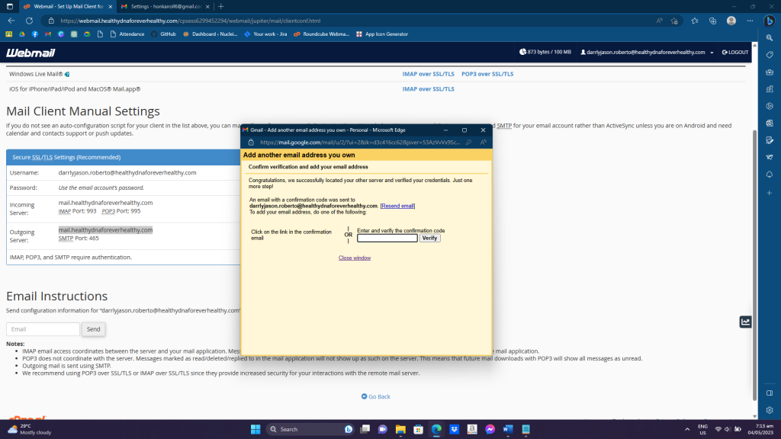Open a new browser tab
This screenshot has width=781, height=439.
click(x=221, y=6)
